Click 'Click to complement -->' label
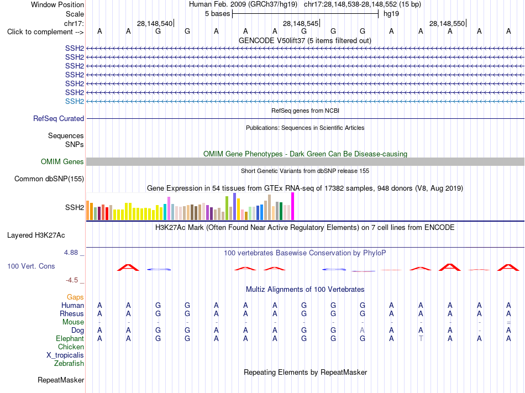The width and height of the screenshot is (525, 393). (45, 32)
